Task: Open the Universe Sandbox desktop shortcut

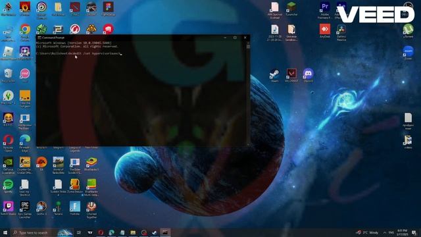Action: click(291, 32)
